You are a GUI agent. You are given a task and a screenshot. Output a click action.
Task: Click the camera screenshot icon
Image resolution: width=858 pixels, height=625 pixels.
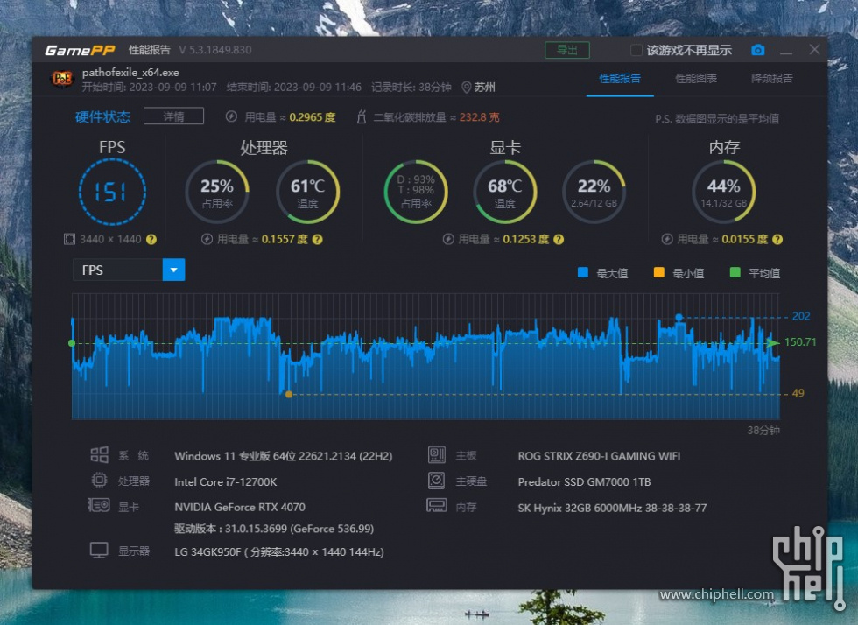758,51
